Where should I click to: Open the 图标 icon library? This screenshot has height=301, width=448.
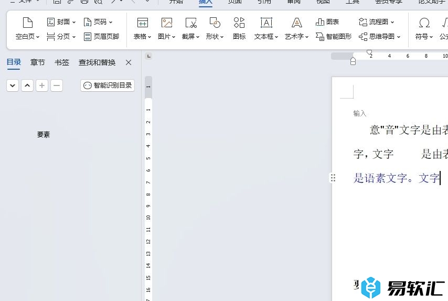tap(239, 28)
